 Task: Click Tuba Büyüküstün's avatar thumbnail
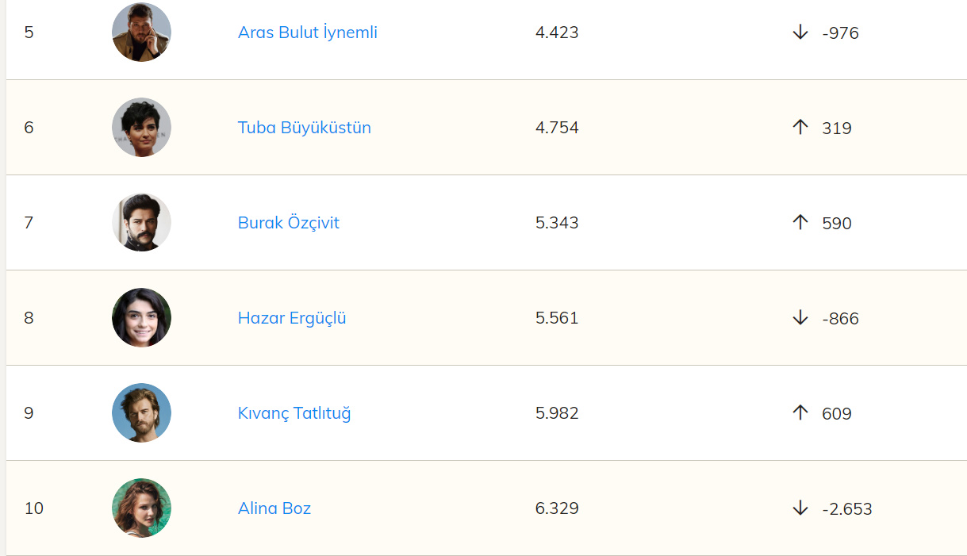pyautogui.click(x=141, y=128)
